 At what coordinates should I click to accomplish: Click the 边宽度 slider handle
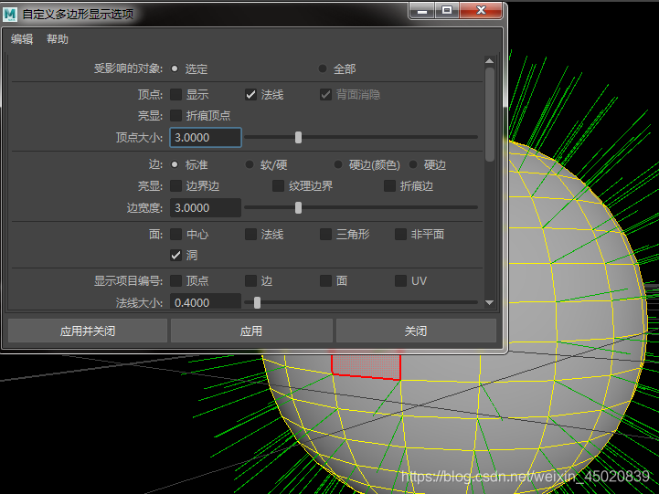(298, 208)
